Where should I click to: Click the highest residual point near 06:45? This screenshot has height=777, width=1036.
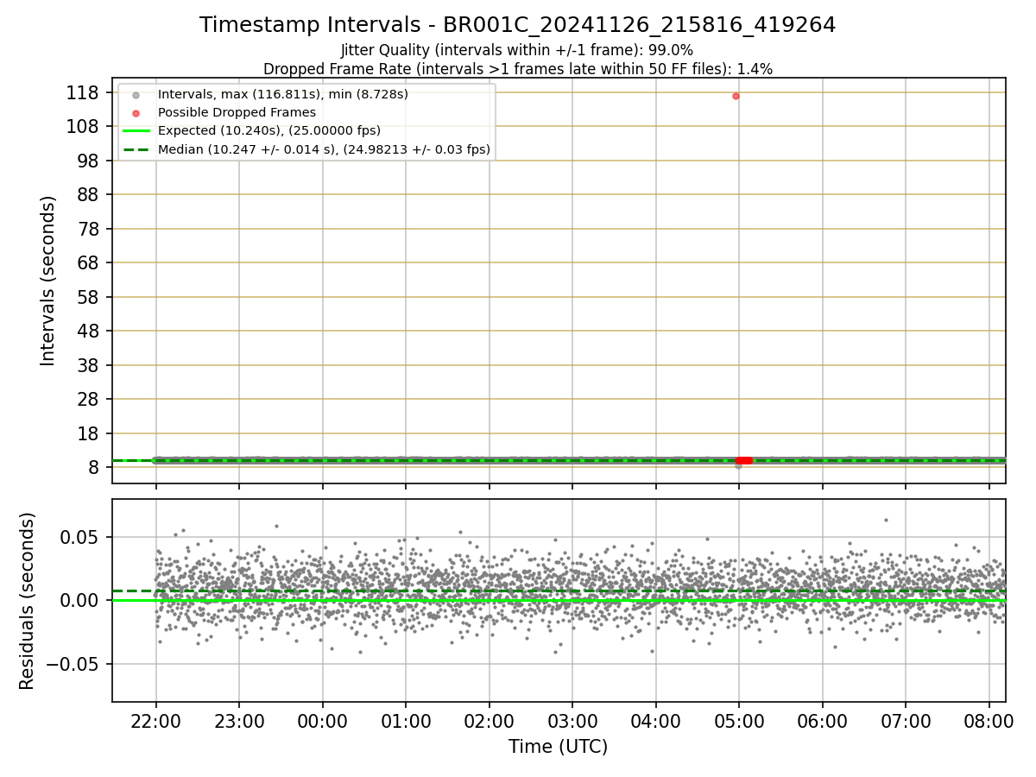[x=886, y=520]
